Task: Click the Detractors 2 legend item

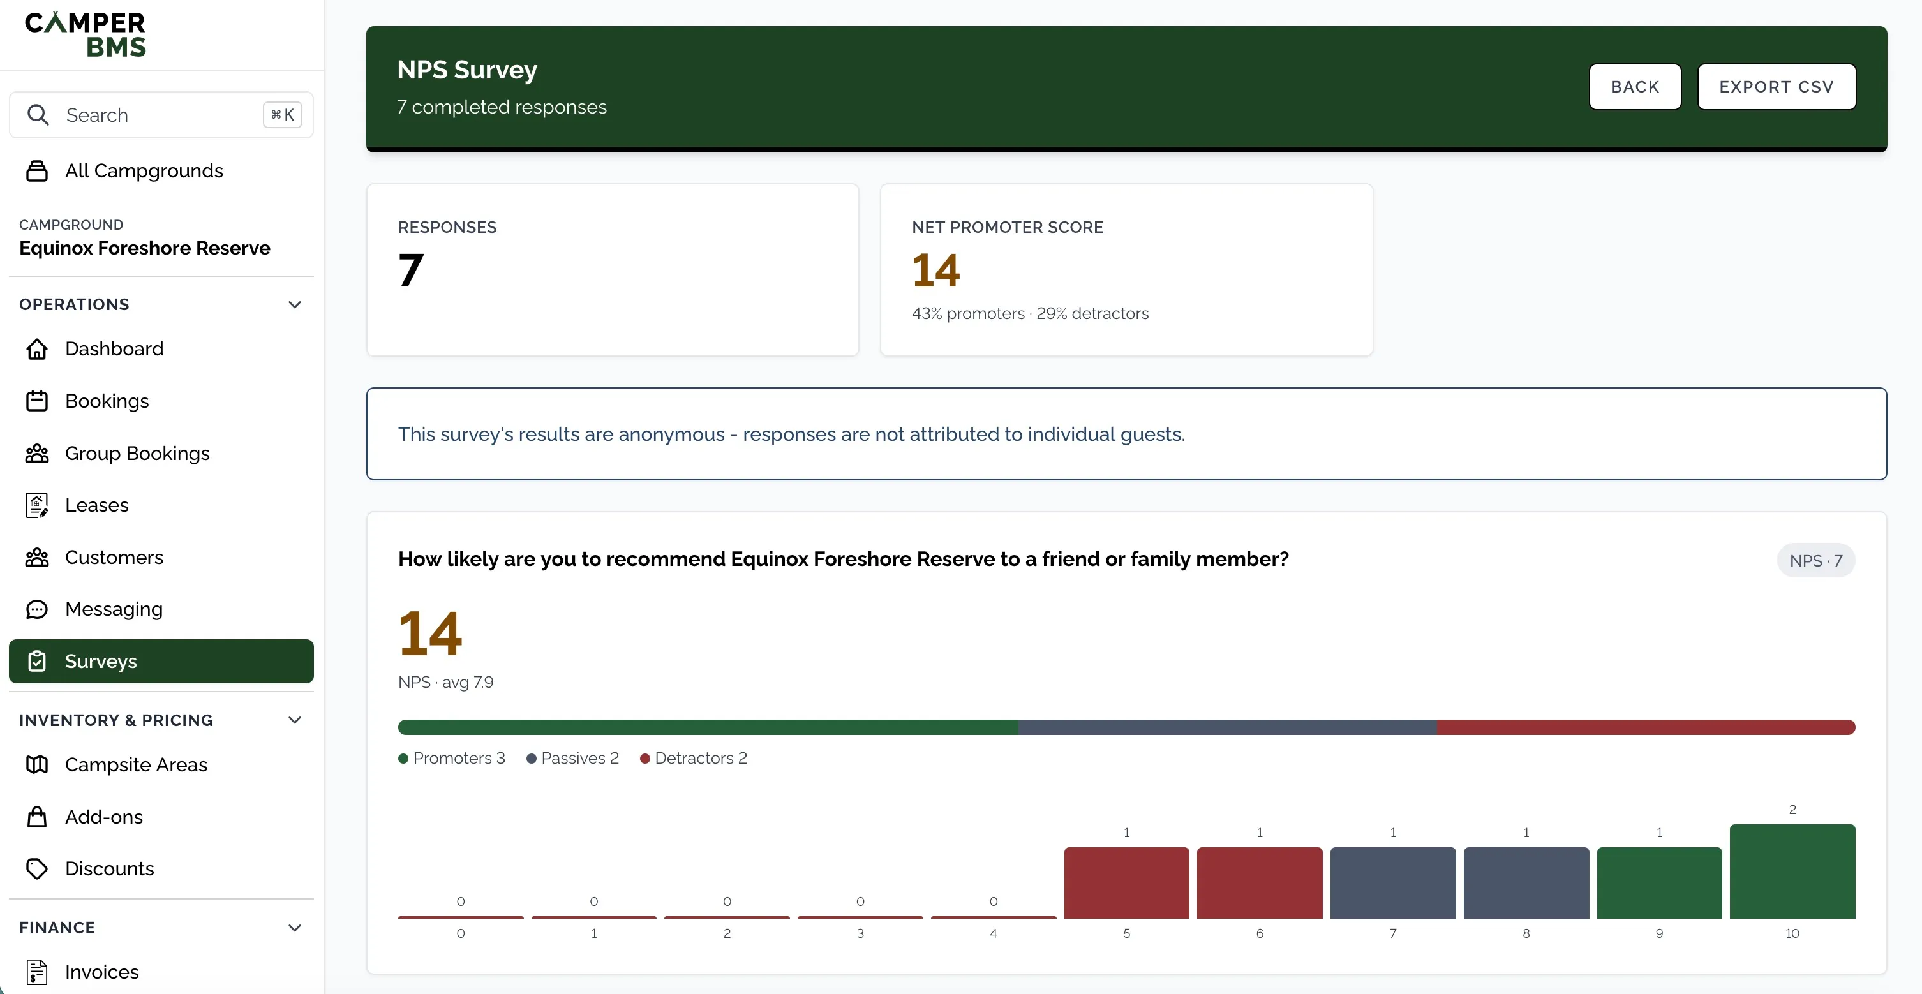Action: 693,758
